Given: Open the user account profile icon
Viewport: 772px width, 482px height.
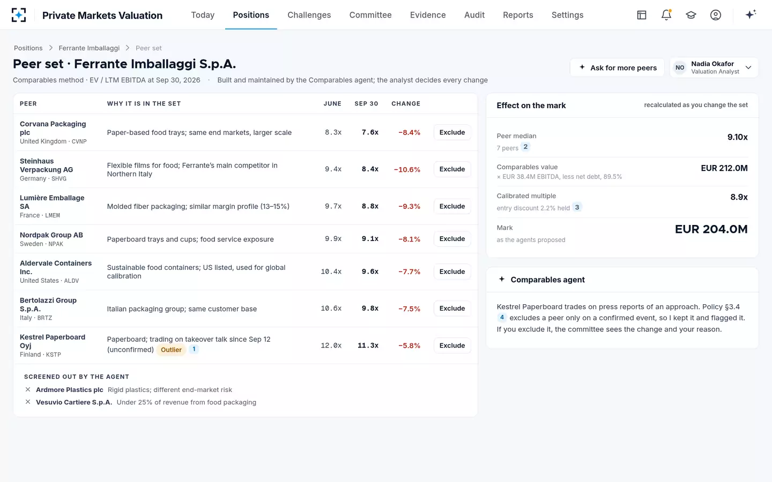Looking at the screenshot, I should 716,15.
